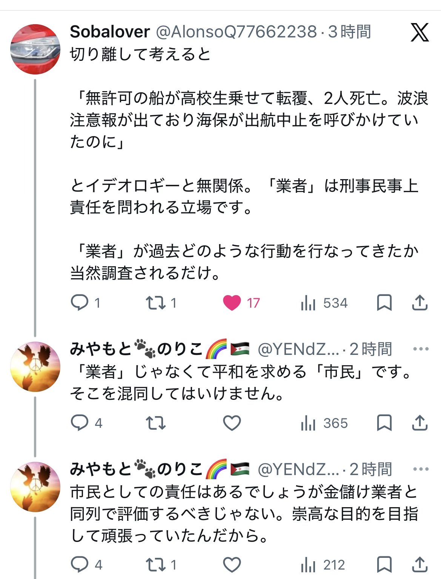Reply to Sobalover's post
The height and width of the screenshot is (579, 441).
tap(80, 303)
